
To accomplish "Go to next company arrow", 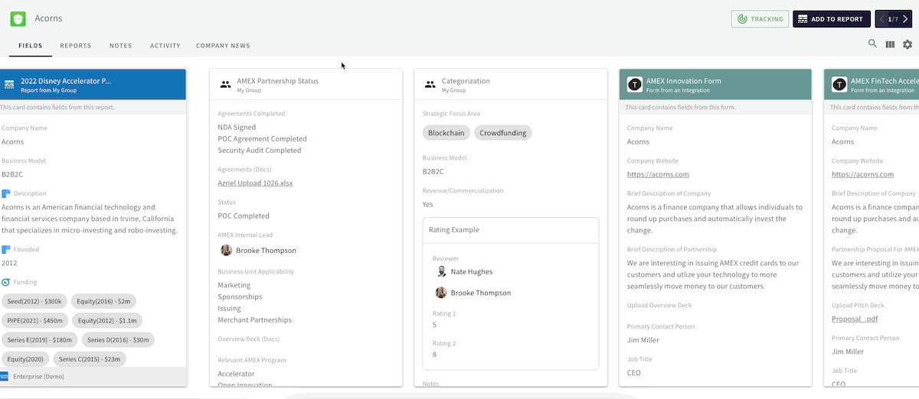I will pos(905,19).
